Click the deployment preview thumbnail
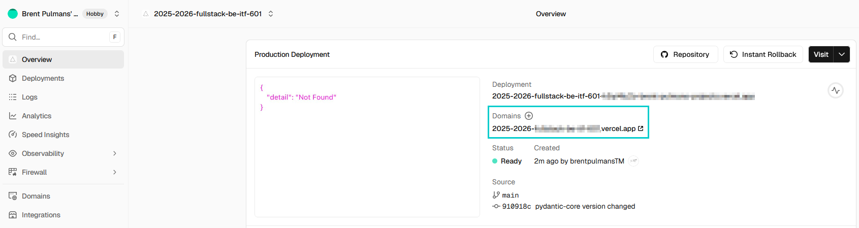 point(367,147)
